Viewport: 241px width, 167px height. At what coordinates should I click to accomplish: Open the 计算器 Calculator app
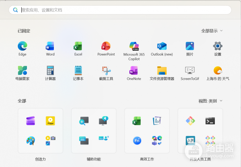point(50,73)
